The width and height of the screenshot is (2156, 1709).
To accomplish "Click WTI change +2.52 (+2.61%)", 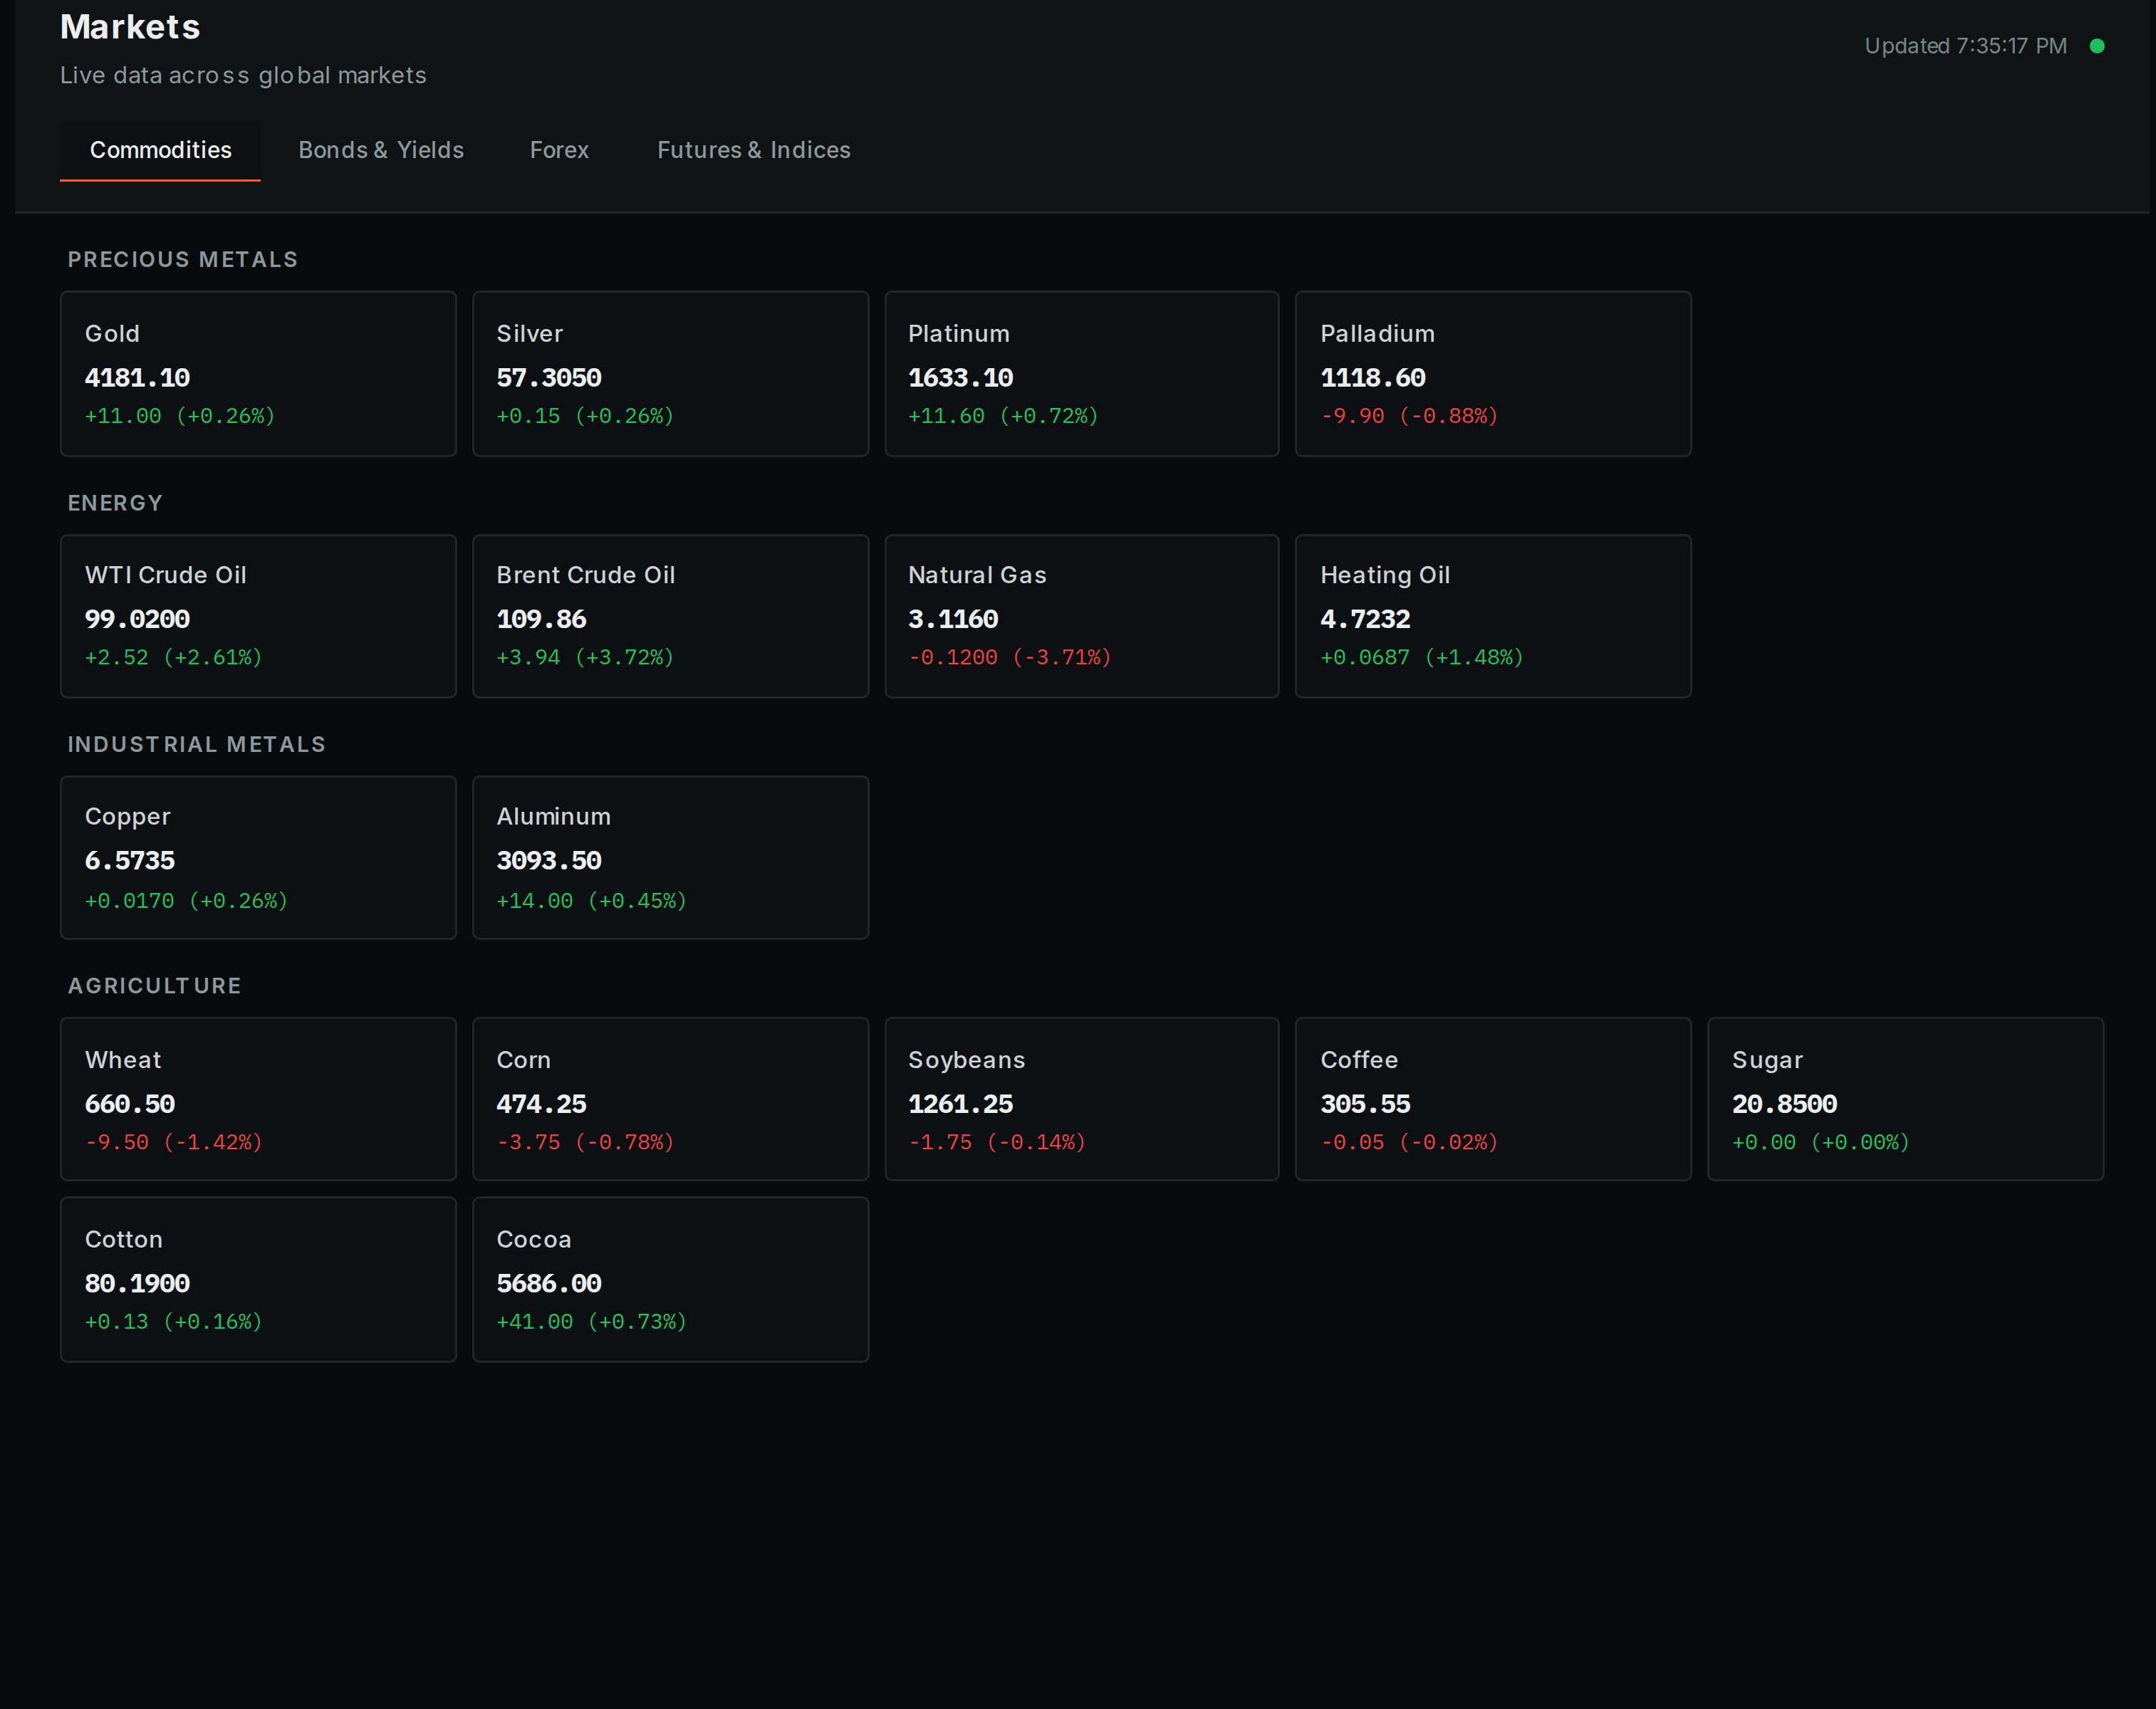I will 173,658.
